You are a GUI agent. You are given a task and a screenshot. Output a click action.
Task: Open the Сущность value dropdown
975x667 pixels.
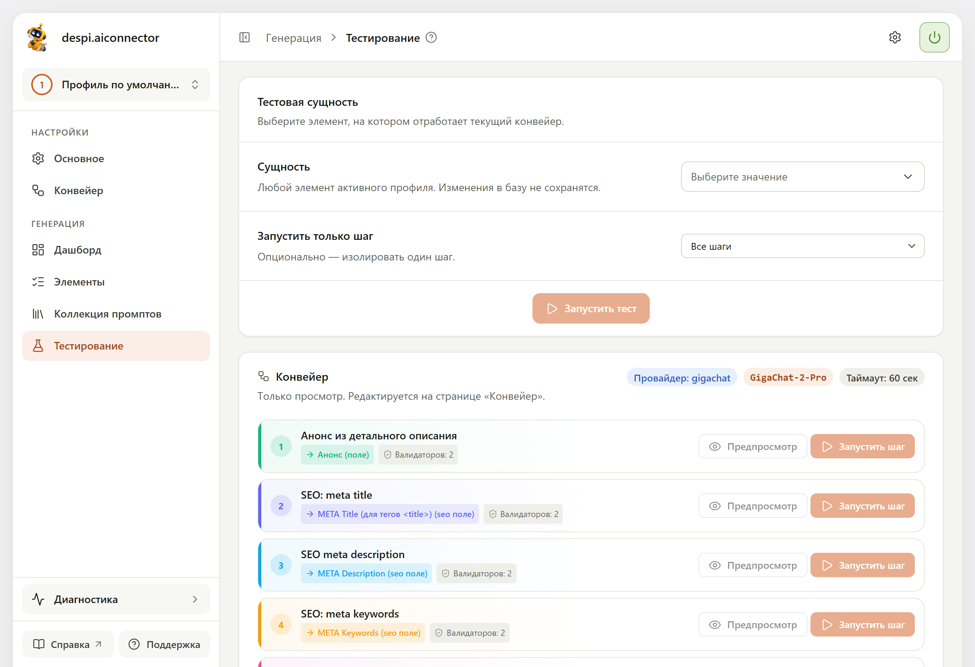point(802,177)
